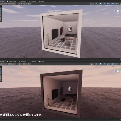Select the potted plant in the lower editor room
Screen dimensions: 121x121
[48, 100]
